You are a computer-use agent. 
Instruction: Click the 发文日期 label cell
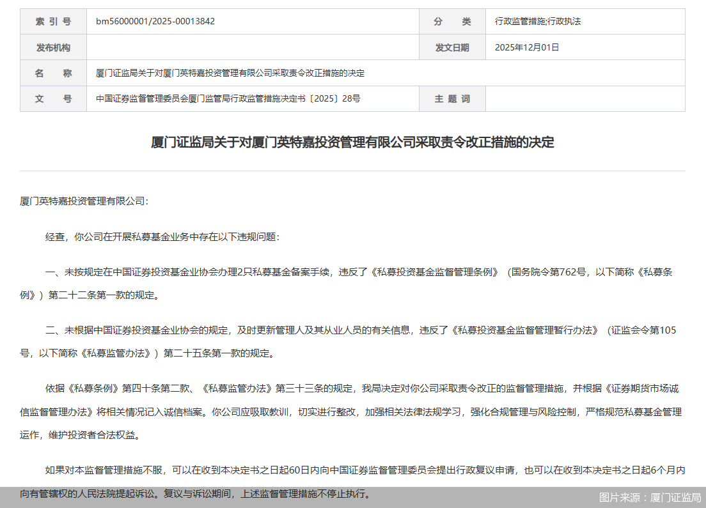click(452, 47)
